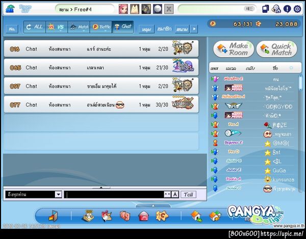Sort the player list by เพศ column
306x239 pixels.
tap(214, 68)
